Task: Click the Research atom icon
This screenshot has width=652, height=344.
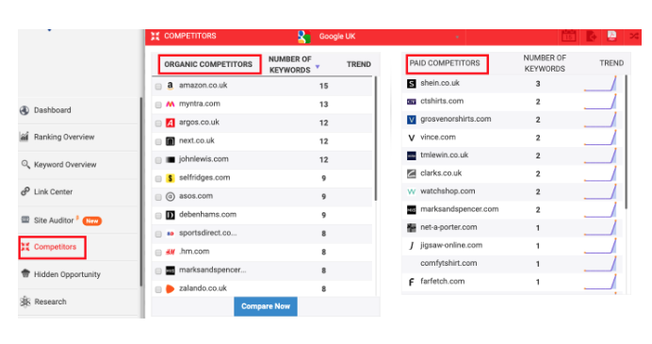Action: (x=24, y=302)
